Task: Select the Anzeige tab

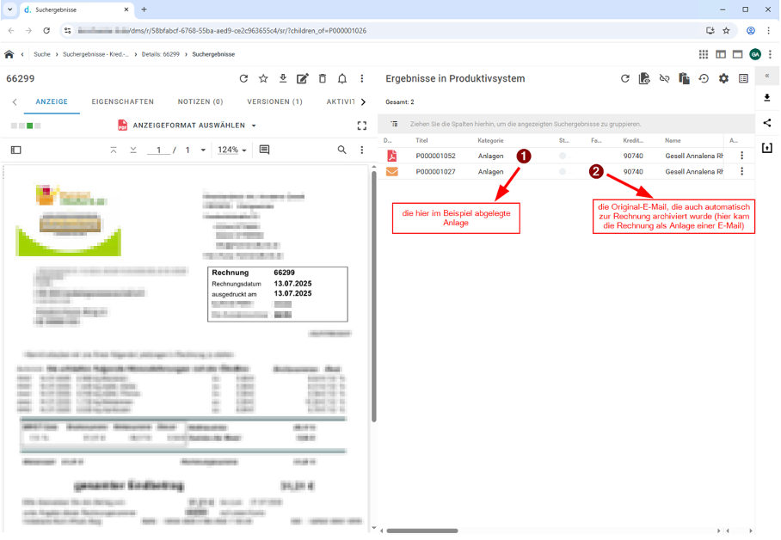Action: [x=52, y=101]
